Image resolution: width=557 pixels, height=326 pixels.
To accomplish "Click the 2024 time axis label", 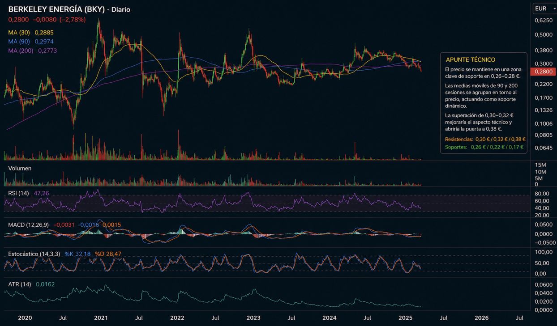I will point(329,318).
